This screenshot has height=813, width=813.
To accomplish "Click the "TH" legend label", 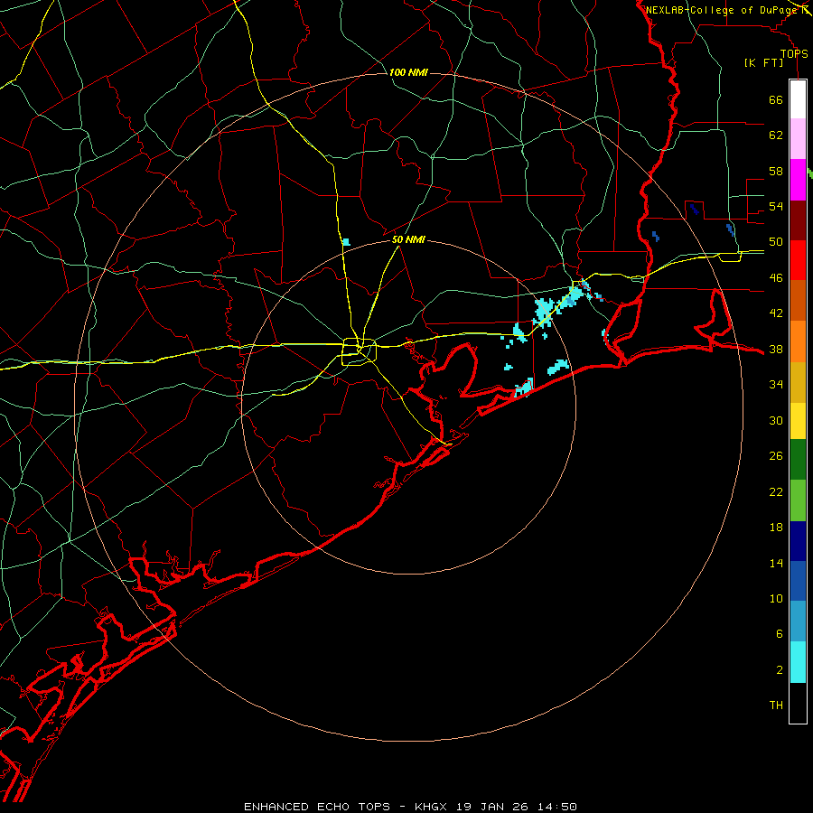I will [x=776, y=706].
